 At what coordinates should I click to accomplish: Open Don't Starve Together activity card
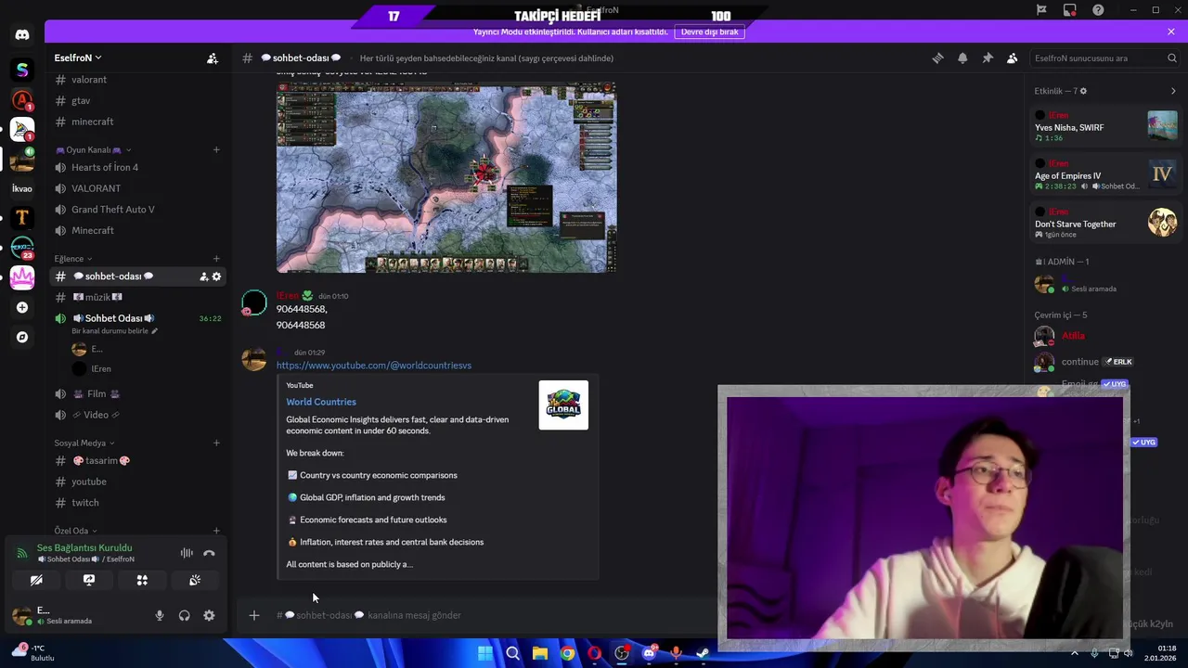click(x=1105, y=223)
